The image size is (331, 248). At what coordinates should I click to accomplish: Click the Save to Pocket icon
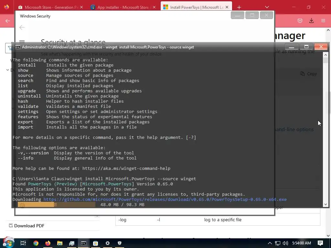pos(300,21)
